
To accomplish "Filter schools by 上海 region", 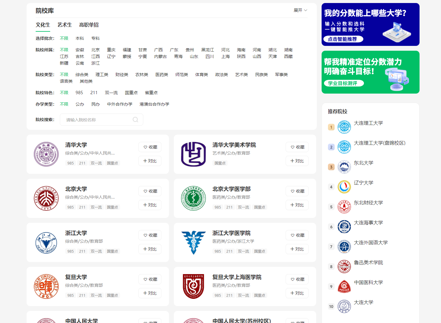I will coord(225,56).
